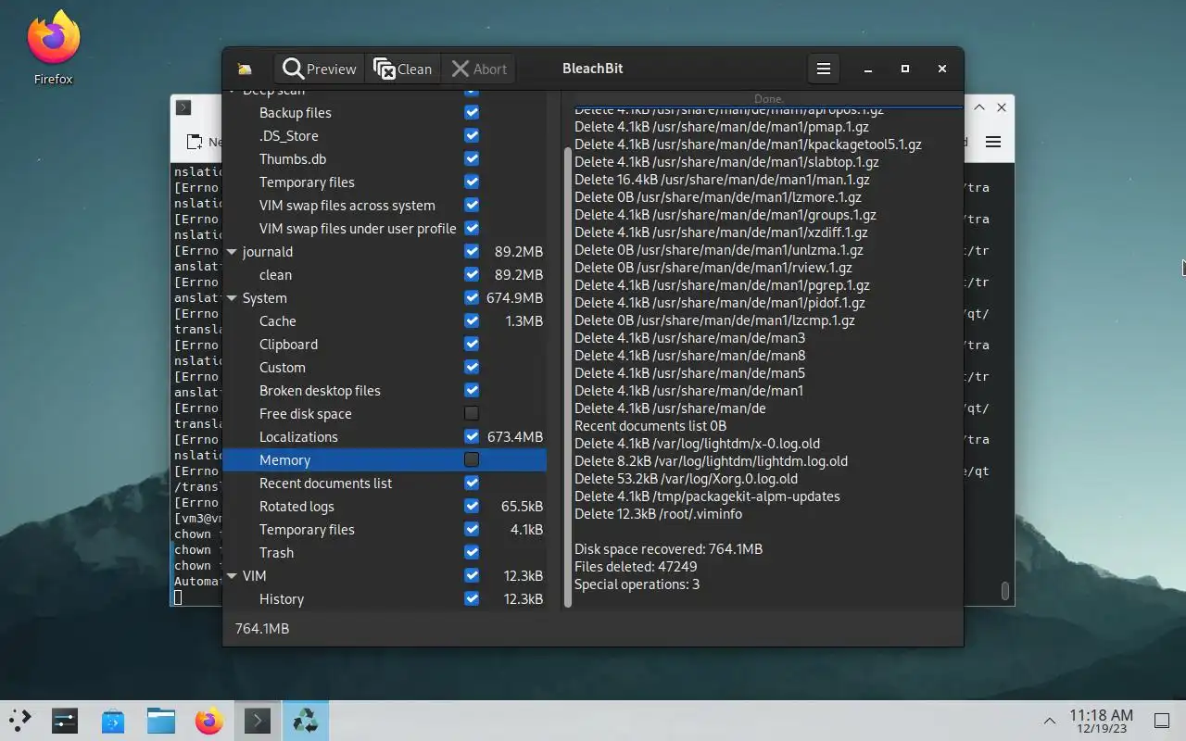
Task: Enable the Memory checkbox
Action: coord(472,459)
